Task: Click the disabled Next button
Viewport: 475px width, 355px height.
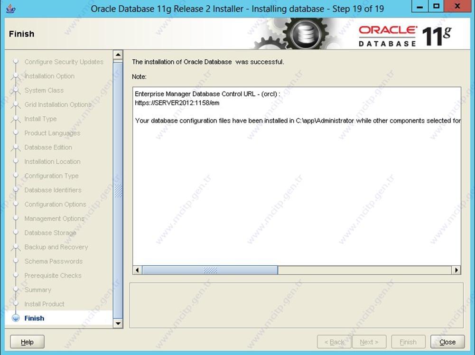Action: click(369, 342)
